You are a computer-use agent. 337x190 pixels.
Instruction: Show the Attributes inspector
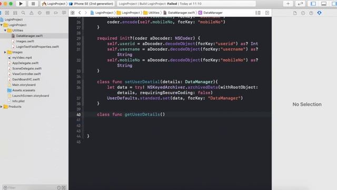tap(320, 13)
